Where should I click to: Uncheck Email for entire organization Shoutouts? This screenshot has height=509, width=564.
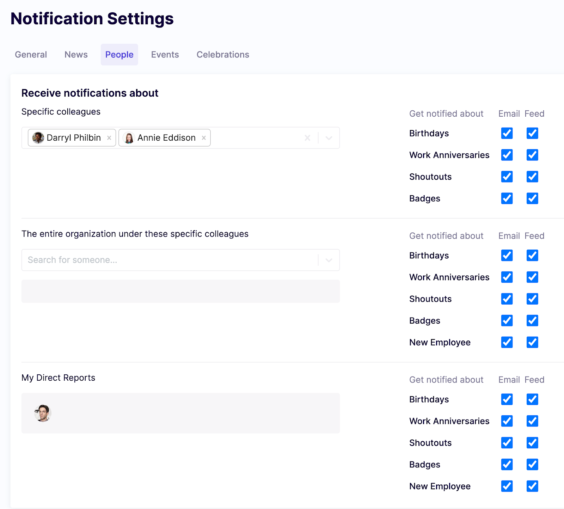point(507,299)
